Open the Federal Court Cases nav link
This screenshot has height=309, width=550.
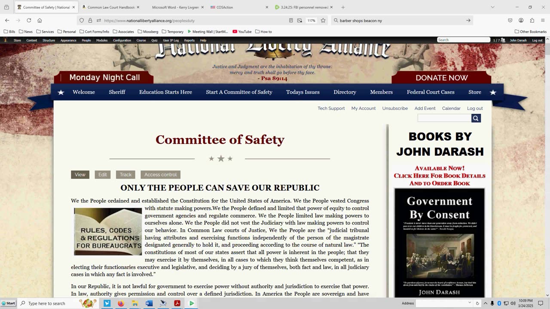[x=431, y=92]
